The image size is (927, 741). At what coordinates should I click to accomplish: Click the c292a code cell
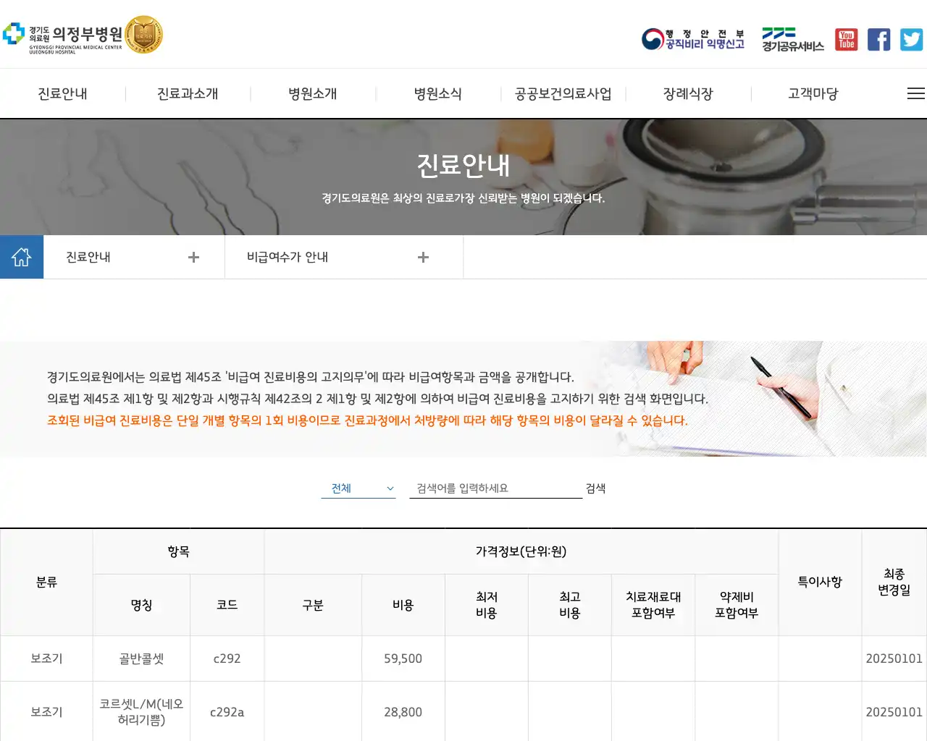pyautogui.click(x=227, y=711)
